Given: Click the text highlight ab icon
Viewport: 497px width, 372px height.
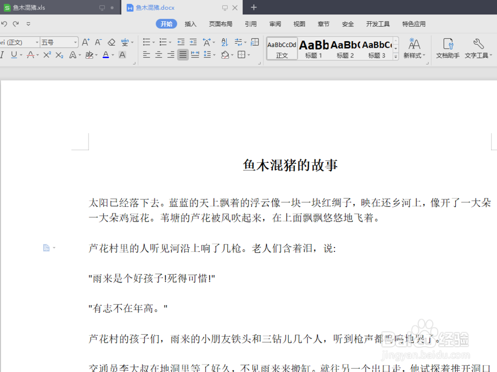Looking at the screenshot, I should 89,55.
